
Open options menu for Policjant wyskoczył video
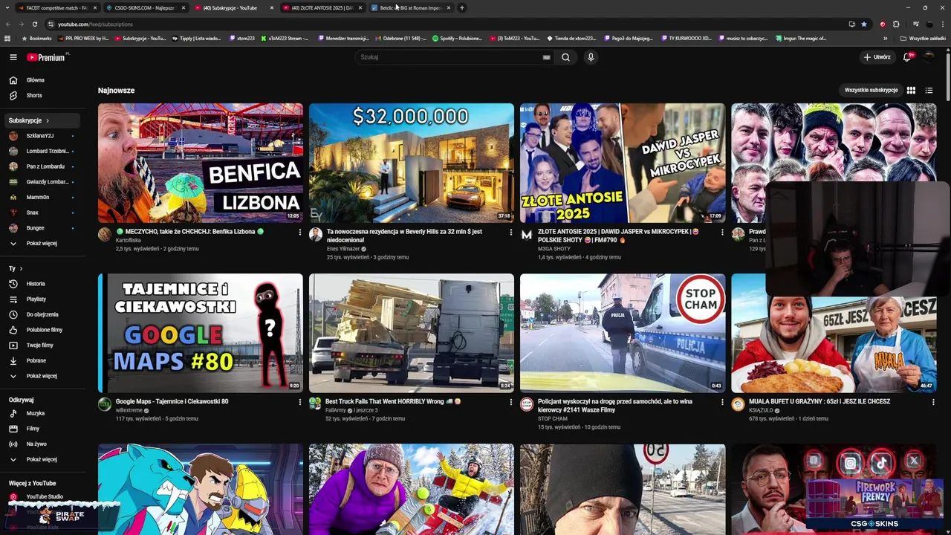(x=722, y=402)
